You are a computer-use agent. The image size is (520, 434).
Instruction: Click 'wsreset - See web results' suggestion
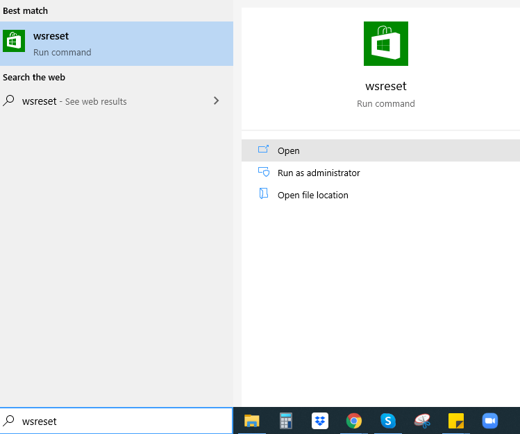[x=74, y=101]
